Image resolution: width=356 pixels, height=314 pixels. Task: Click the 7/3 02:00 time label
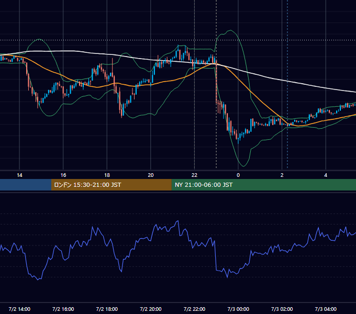(x=282, y=309)
